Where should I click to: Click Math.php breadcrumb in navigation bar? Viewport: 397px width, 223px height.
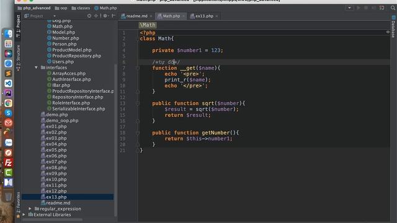(x=105, y=8)
